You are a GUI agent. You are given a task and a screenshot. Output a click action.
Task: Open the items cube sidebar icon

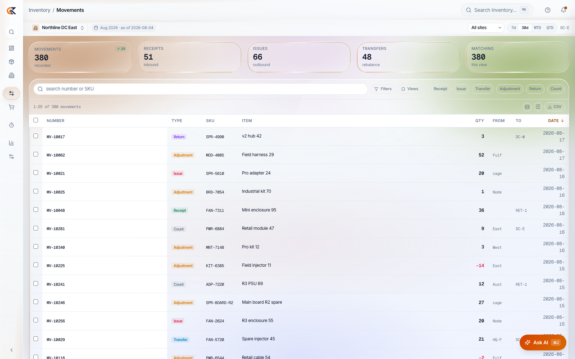11,62
